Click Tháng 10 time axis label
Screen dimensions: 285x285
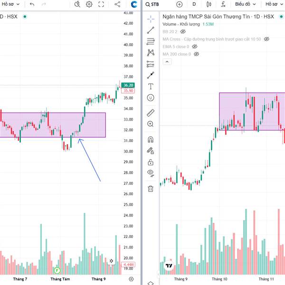pyautogui.click(x=219, y=279)
